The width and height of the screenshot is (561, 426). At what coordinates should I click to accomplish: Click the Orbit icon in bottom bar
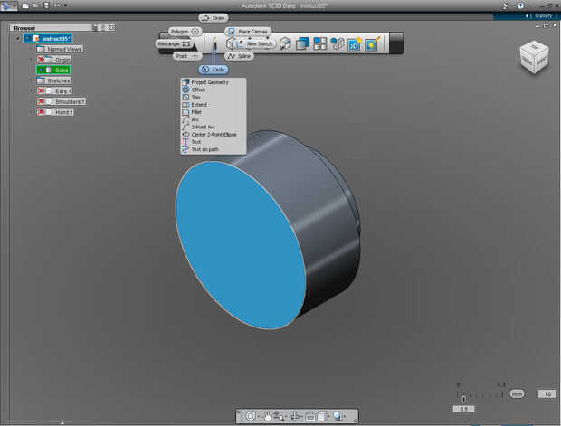coord(296,416)
